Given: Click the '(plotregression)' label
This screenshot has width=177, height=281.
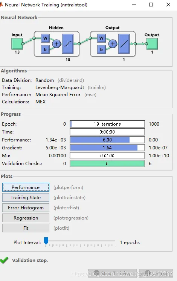Looking at the screenshot, I should (x=71, y=218).
